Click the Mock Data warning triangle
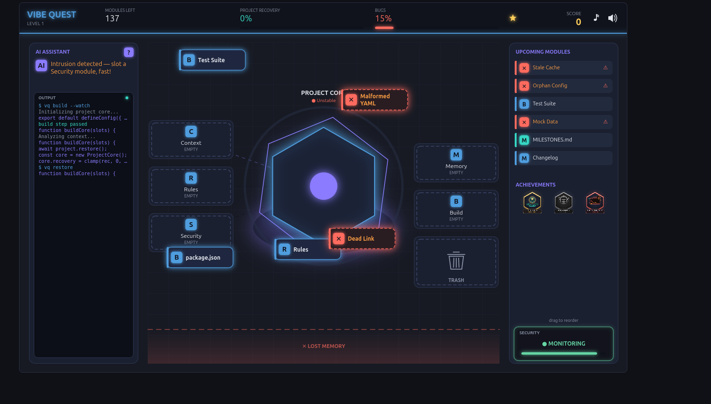 pyautogui.click(x=605, y=122)
